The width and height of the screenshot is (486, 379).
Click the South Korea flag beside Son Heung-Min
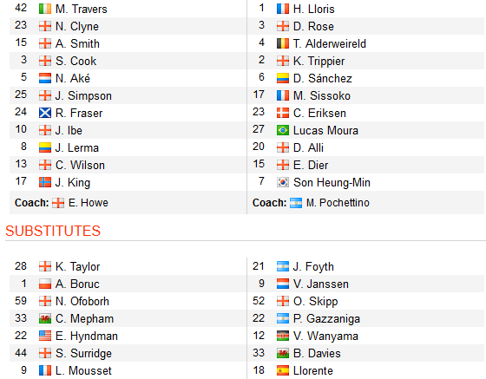(283, 182)
